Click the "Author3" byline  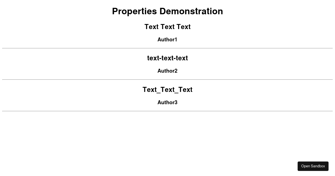coord(167,102)
